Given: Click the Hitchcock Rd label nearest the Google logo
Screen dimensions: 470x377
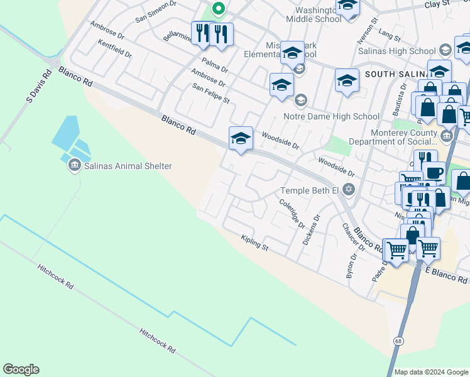Looking at the screenshot, I should 55,276.
